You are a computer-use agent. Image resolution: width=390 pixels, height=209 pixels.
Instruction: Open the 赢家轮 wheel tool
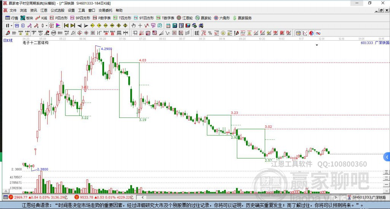coord(203,18)
